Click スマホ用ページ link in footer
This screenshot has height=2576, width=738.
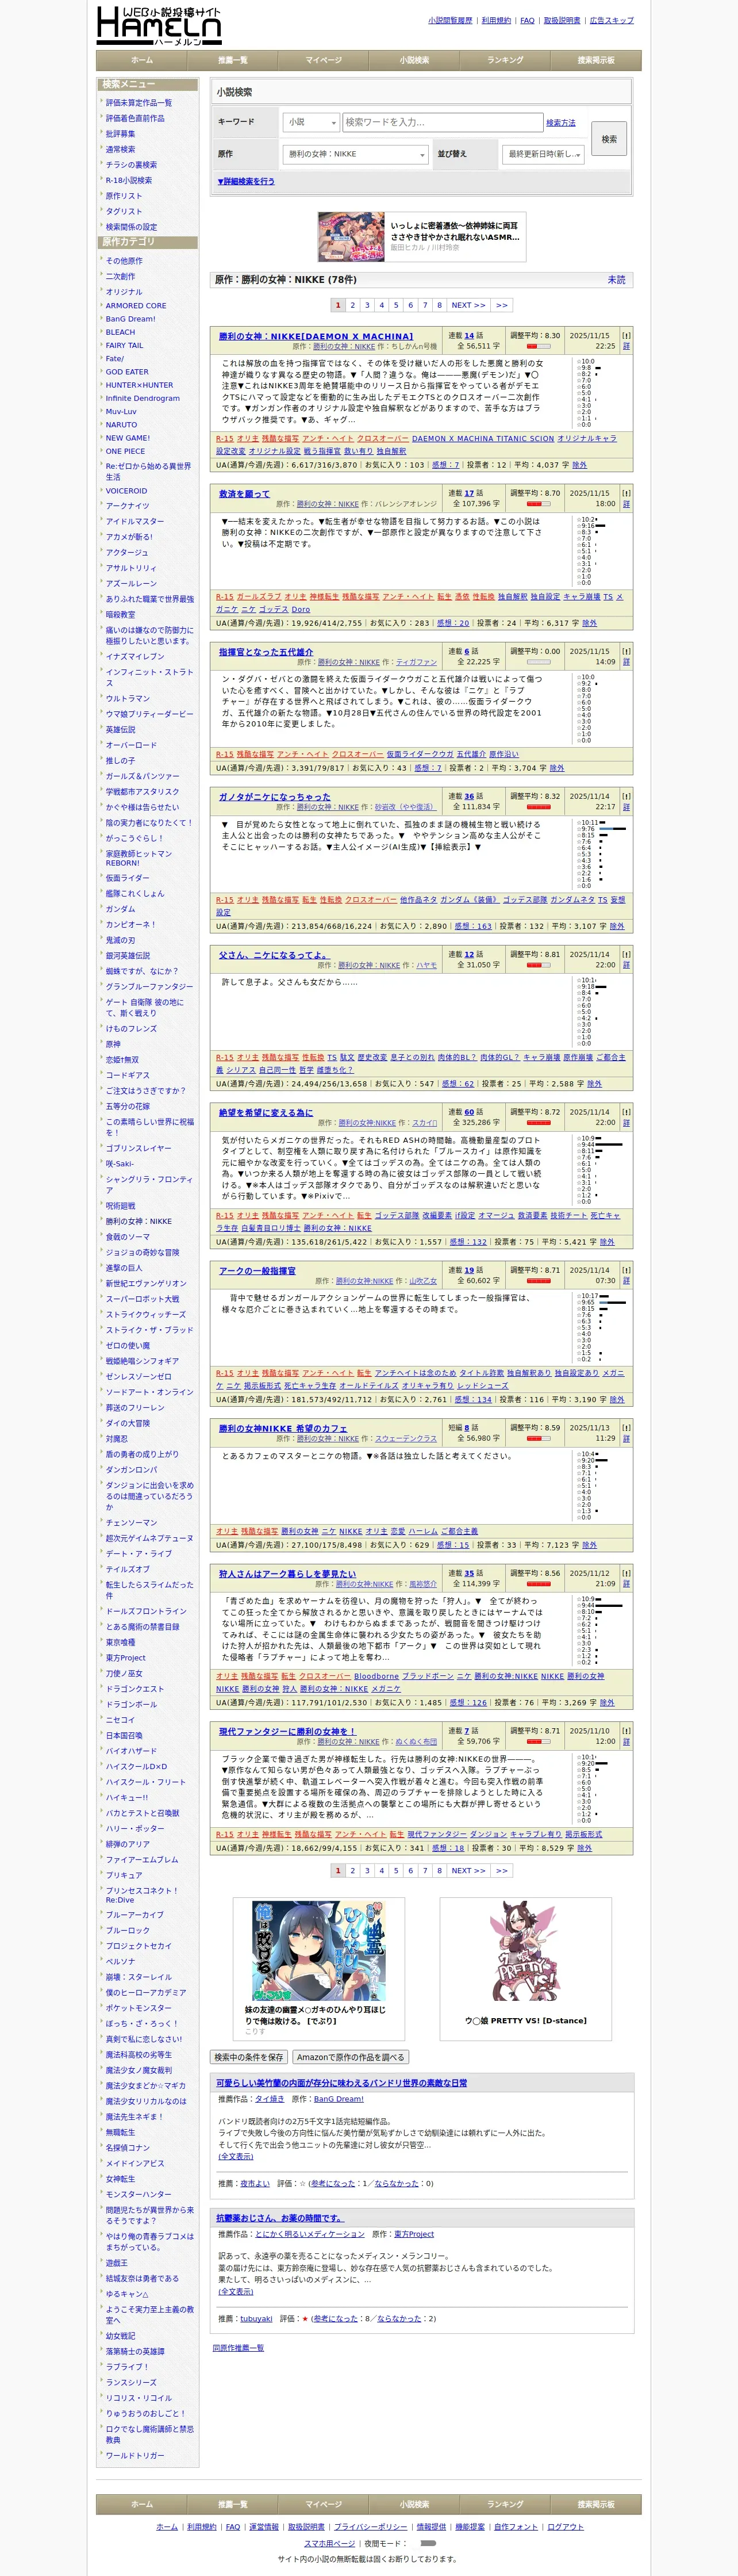coord(329,2542)
